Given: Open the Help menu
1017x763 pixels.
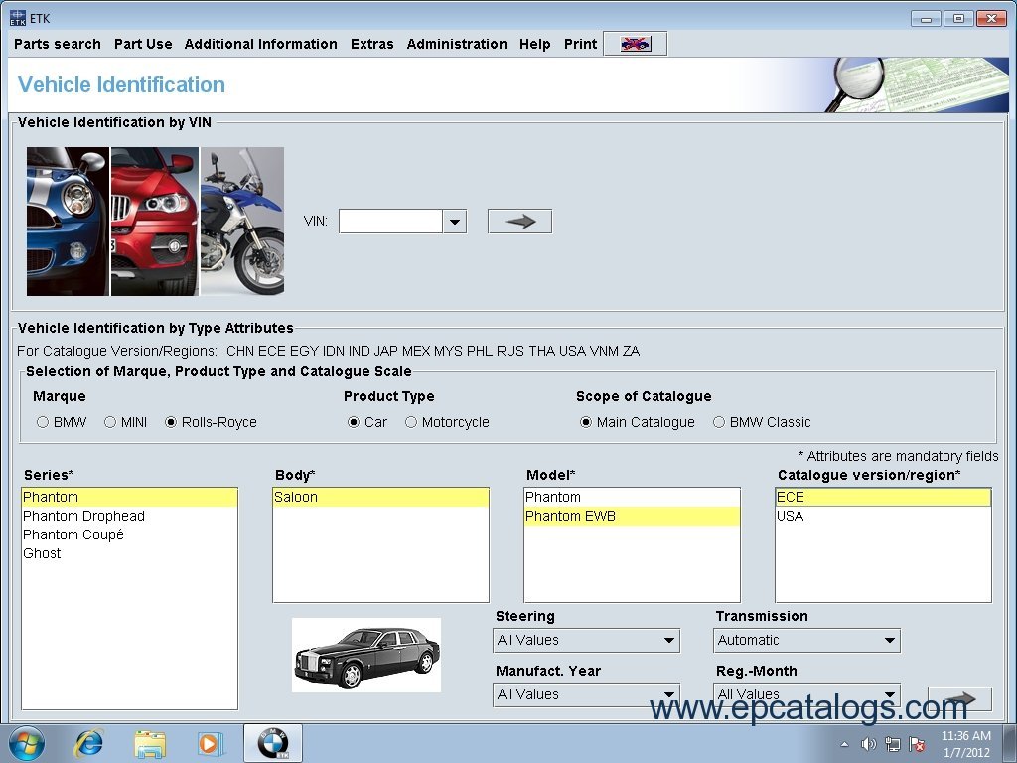Looking at the screenshot, I should click(x=534, y=44).
